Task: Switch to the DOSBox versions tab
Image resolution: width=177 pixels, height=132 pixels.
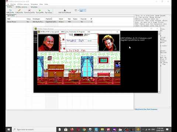Action: [x=21, y=7]
